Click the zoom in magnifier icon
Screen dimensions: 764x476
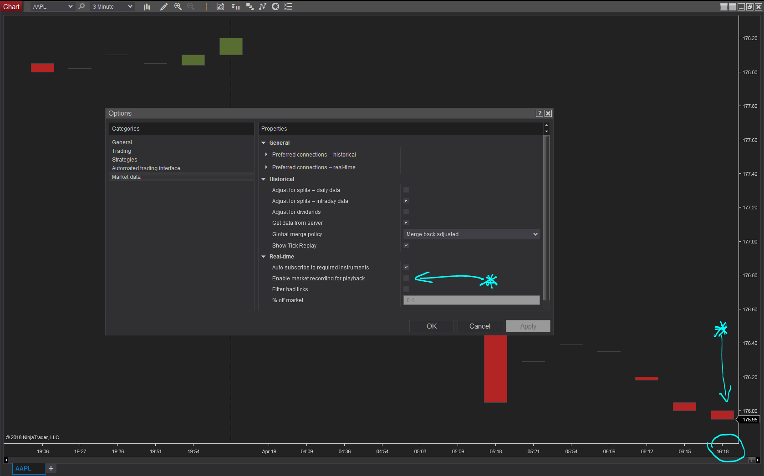178,6
